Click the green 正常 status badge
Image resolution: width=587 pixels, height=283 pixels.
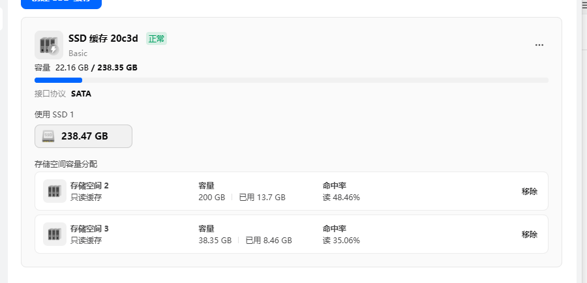point(157,39)
